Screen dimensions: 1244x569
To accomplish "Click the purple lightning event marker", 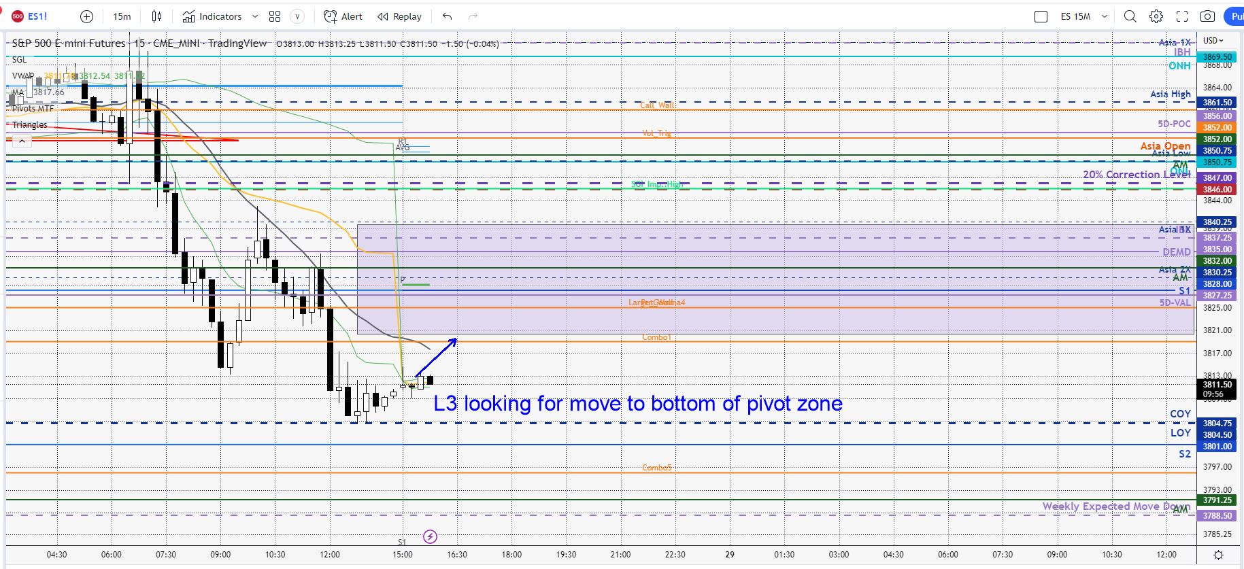I will coord(430,537).
